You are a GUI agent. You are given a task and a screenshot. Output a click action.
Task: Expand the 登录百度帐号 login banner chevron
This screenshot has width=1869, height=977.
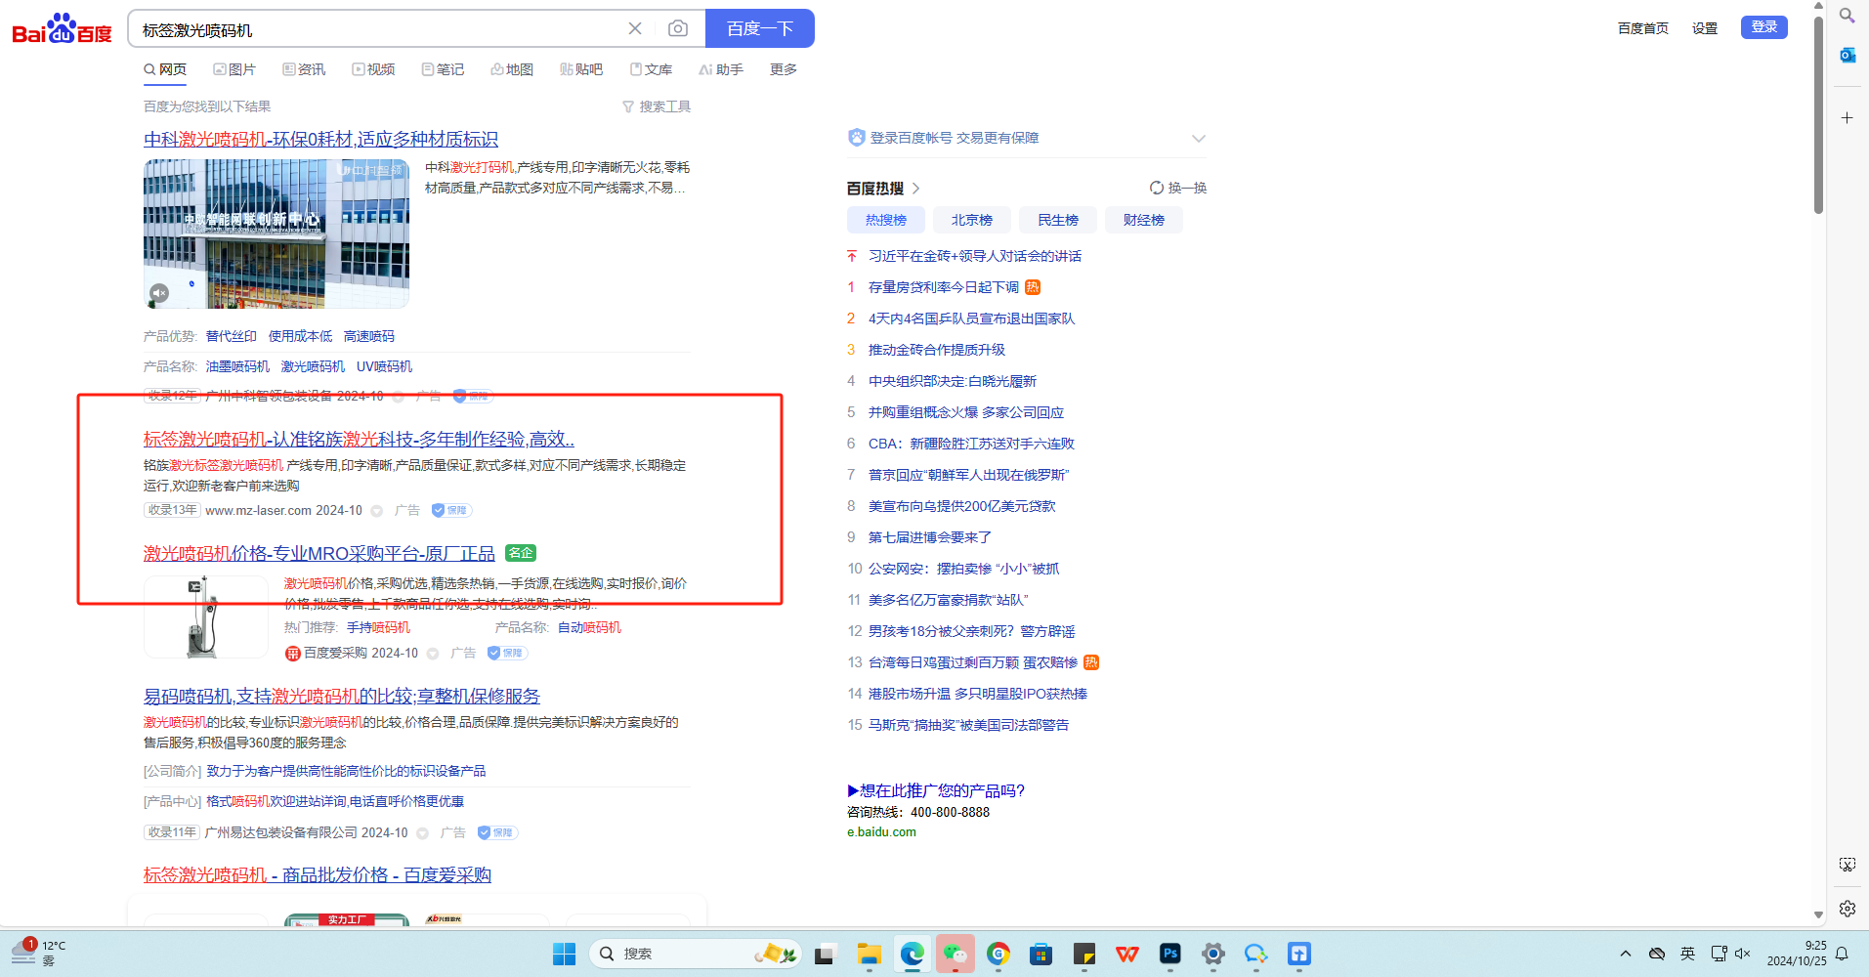[x=1198, y=139]
